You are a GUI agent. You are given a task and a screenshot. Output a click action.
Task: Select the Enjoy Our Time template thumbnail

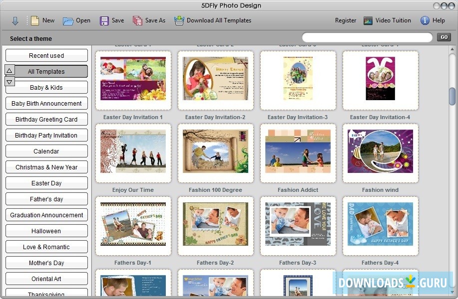click(133, 153)
